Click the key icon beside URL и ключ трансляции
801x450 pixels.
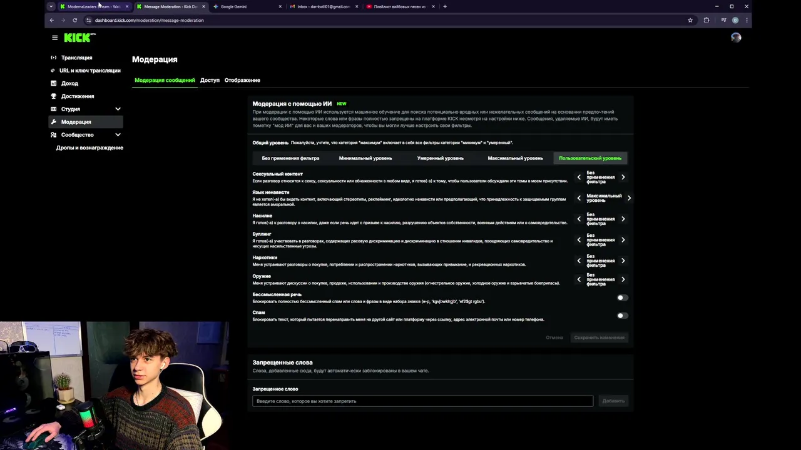(x=53, y=71)
